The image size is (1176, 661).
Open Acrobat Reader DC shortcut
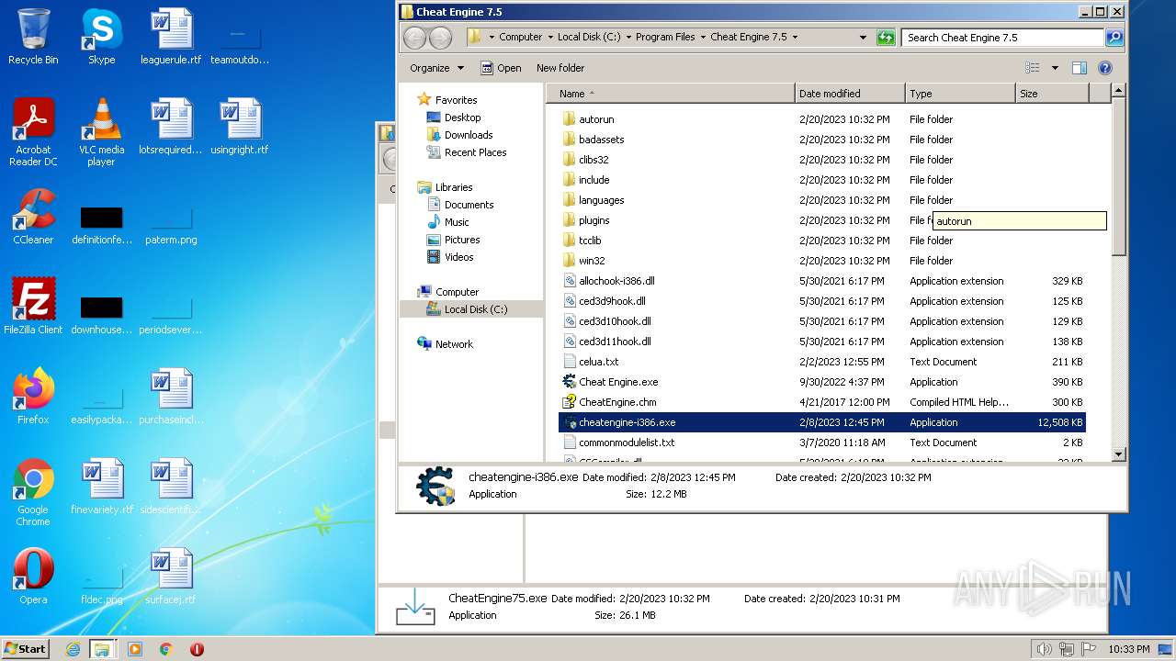tap(33, 132)
